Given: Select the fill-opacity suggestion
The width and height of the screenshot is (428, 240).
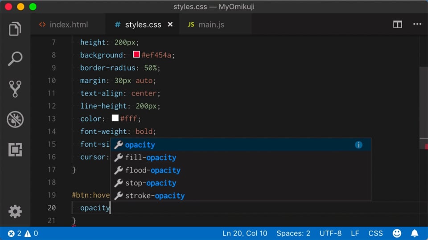Looking at the screenshot, I should point(150,157).
